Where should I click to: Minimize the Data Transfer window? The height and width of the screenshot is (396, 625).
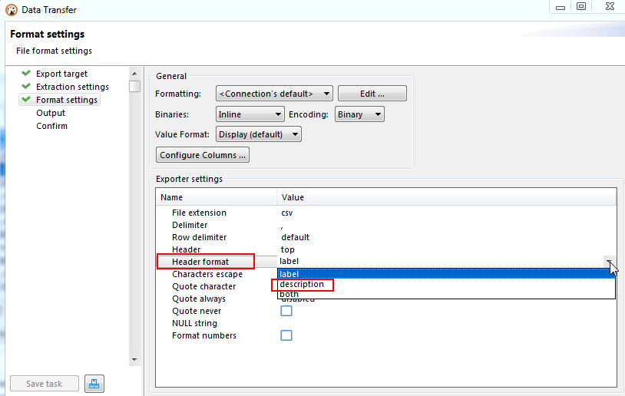pyautogui.click(x=561, y=7)
